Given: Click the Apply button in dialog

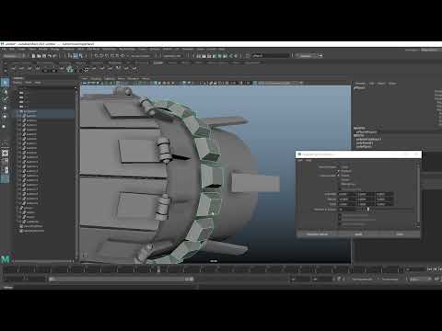Looking at the screenshot, I should pyautogui.click(x=358, y=234).
